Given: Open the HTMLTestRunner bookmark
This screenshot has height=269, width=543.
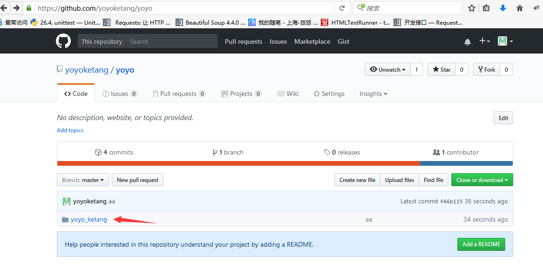Looking at the screenshot, I should click(356, 22).
